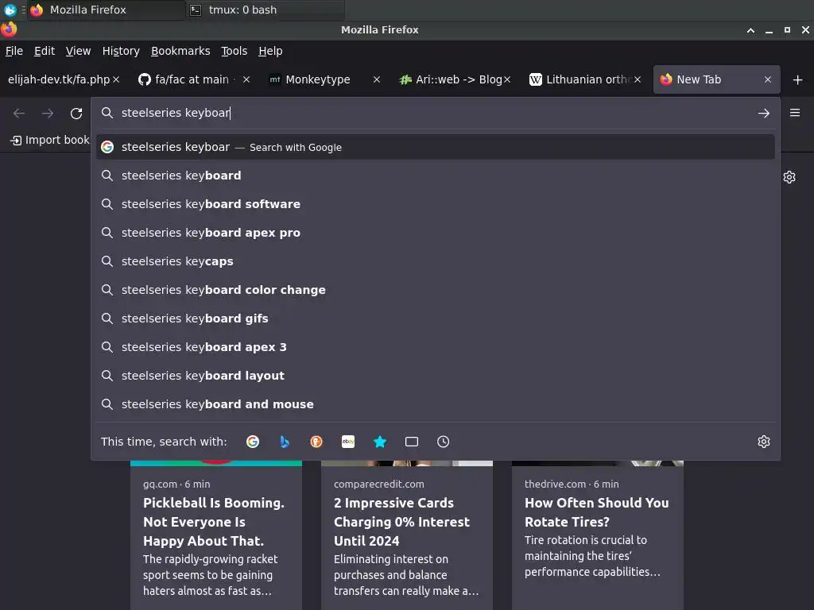Open the Bookmarks menu

[180, 51]
